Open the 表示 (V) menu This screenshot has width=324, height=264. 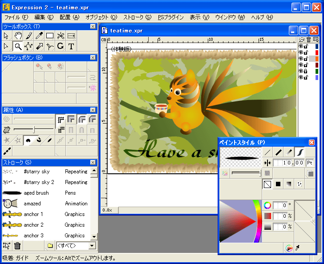(199, 17)
